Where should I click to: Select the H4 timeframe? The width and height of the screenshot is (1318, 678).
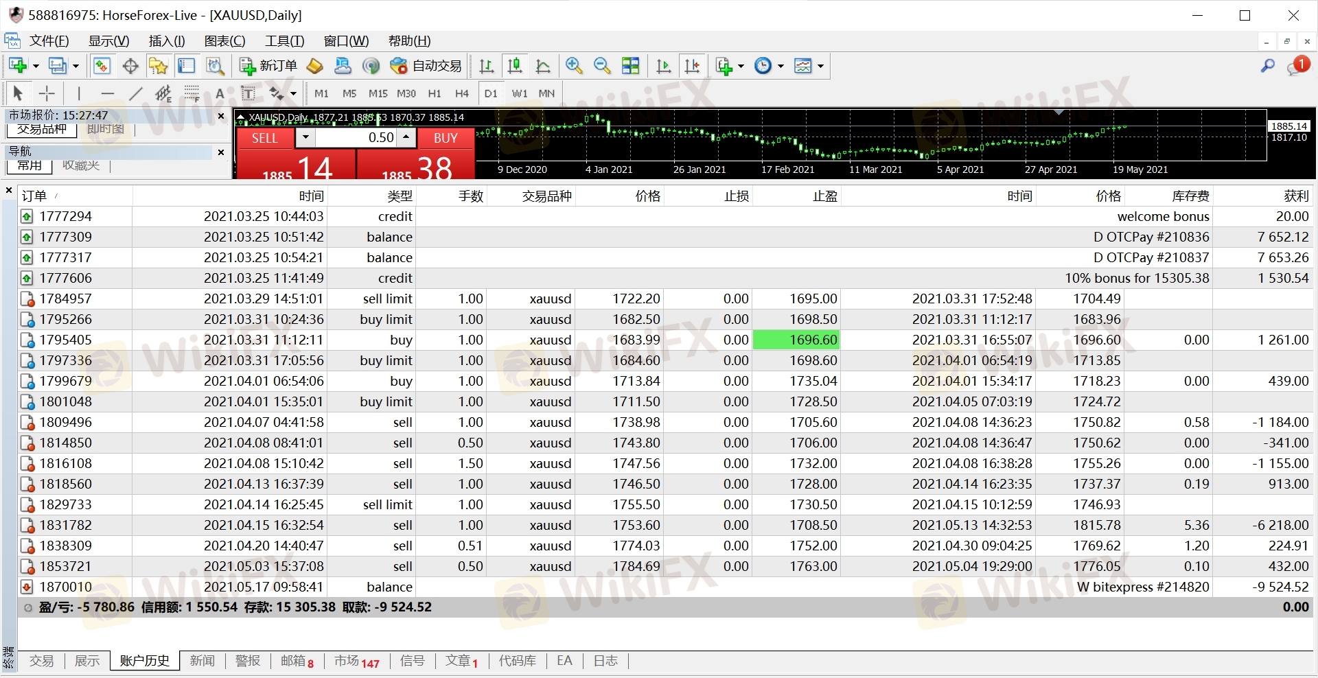(462, 93)
